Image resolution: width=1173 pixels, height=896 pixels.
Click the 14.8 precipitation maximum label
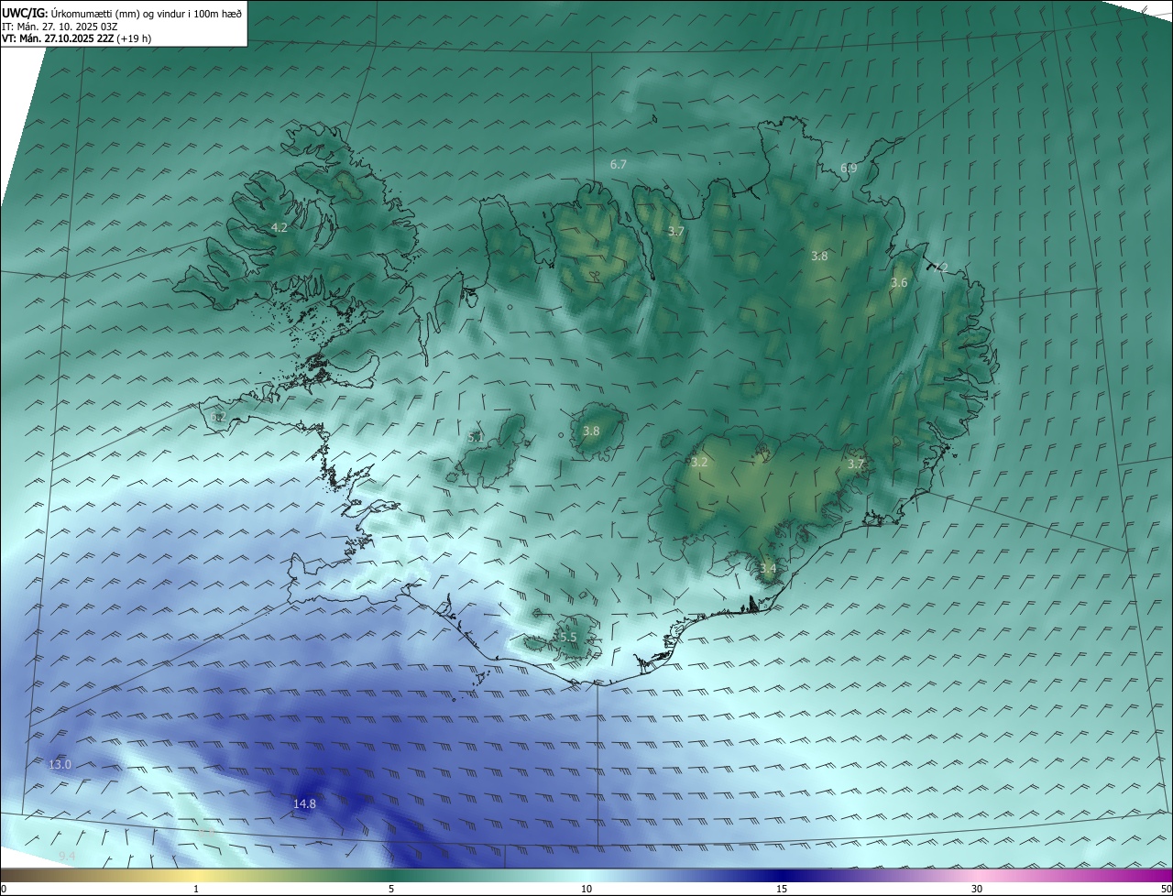tap(304, 804)
